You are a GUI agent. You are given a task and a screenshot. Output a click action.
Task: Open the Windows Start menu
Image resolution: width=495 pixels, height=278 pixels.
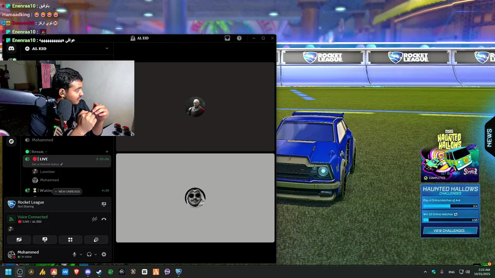coord(8,272)
